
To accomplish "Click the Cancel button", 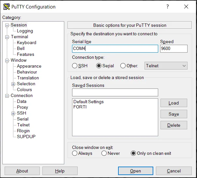I will pos(174,171).
